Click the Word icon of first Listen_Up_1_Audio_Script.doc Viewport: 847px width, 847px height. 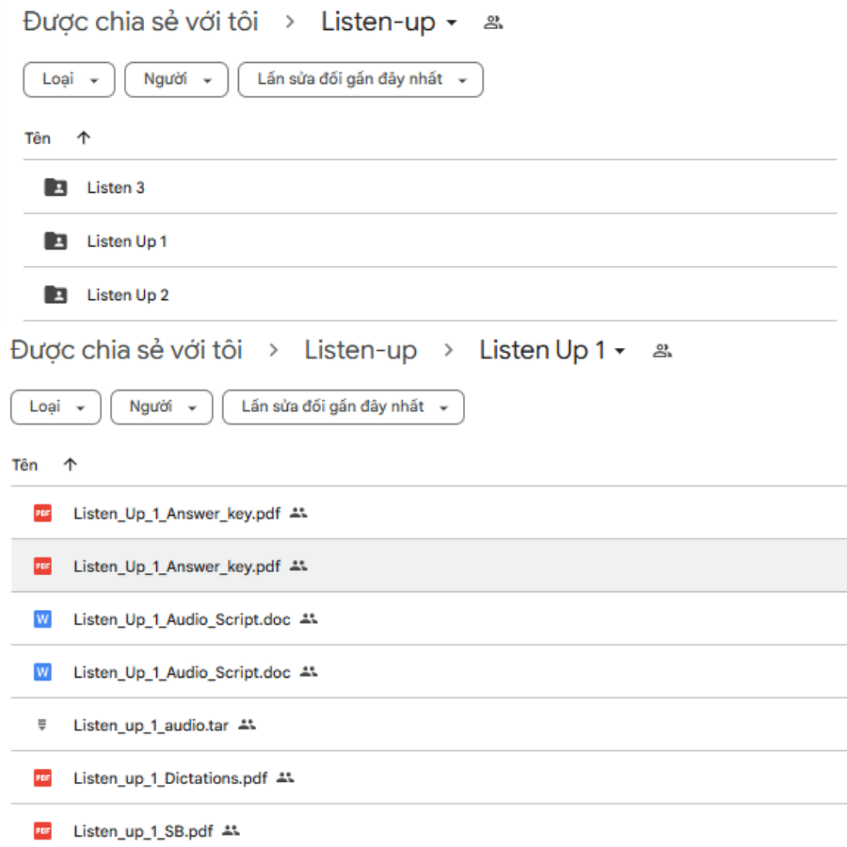[42, 618]
